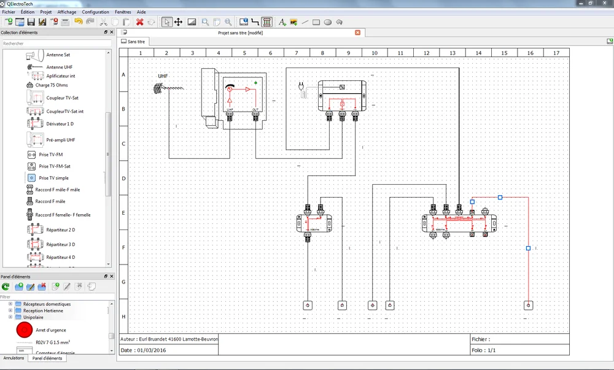Click the new folder icon in Panel d'éléments
614x370 pixels.
tap(18, 287)
